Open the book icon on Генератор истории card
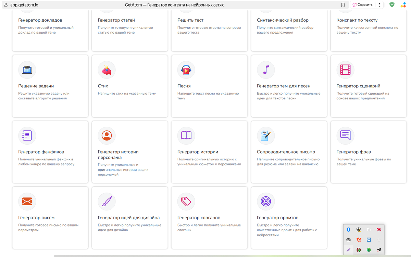 [x=186, y=135]
